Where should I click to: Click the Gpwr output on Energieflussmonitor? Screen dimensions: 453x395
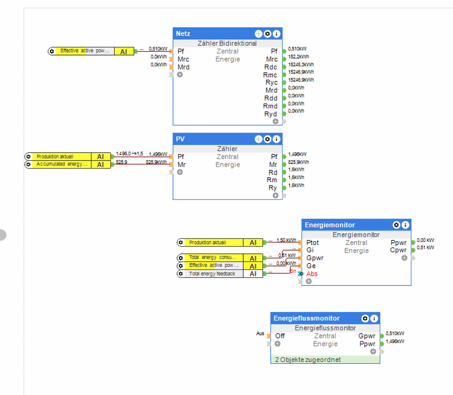(x=367, y=336)
